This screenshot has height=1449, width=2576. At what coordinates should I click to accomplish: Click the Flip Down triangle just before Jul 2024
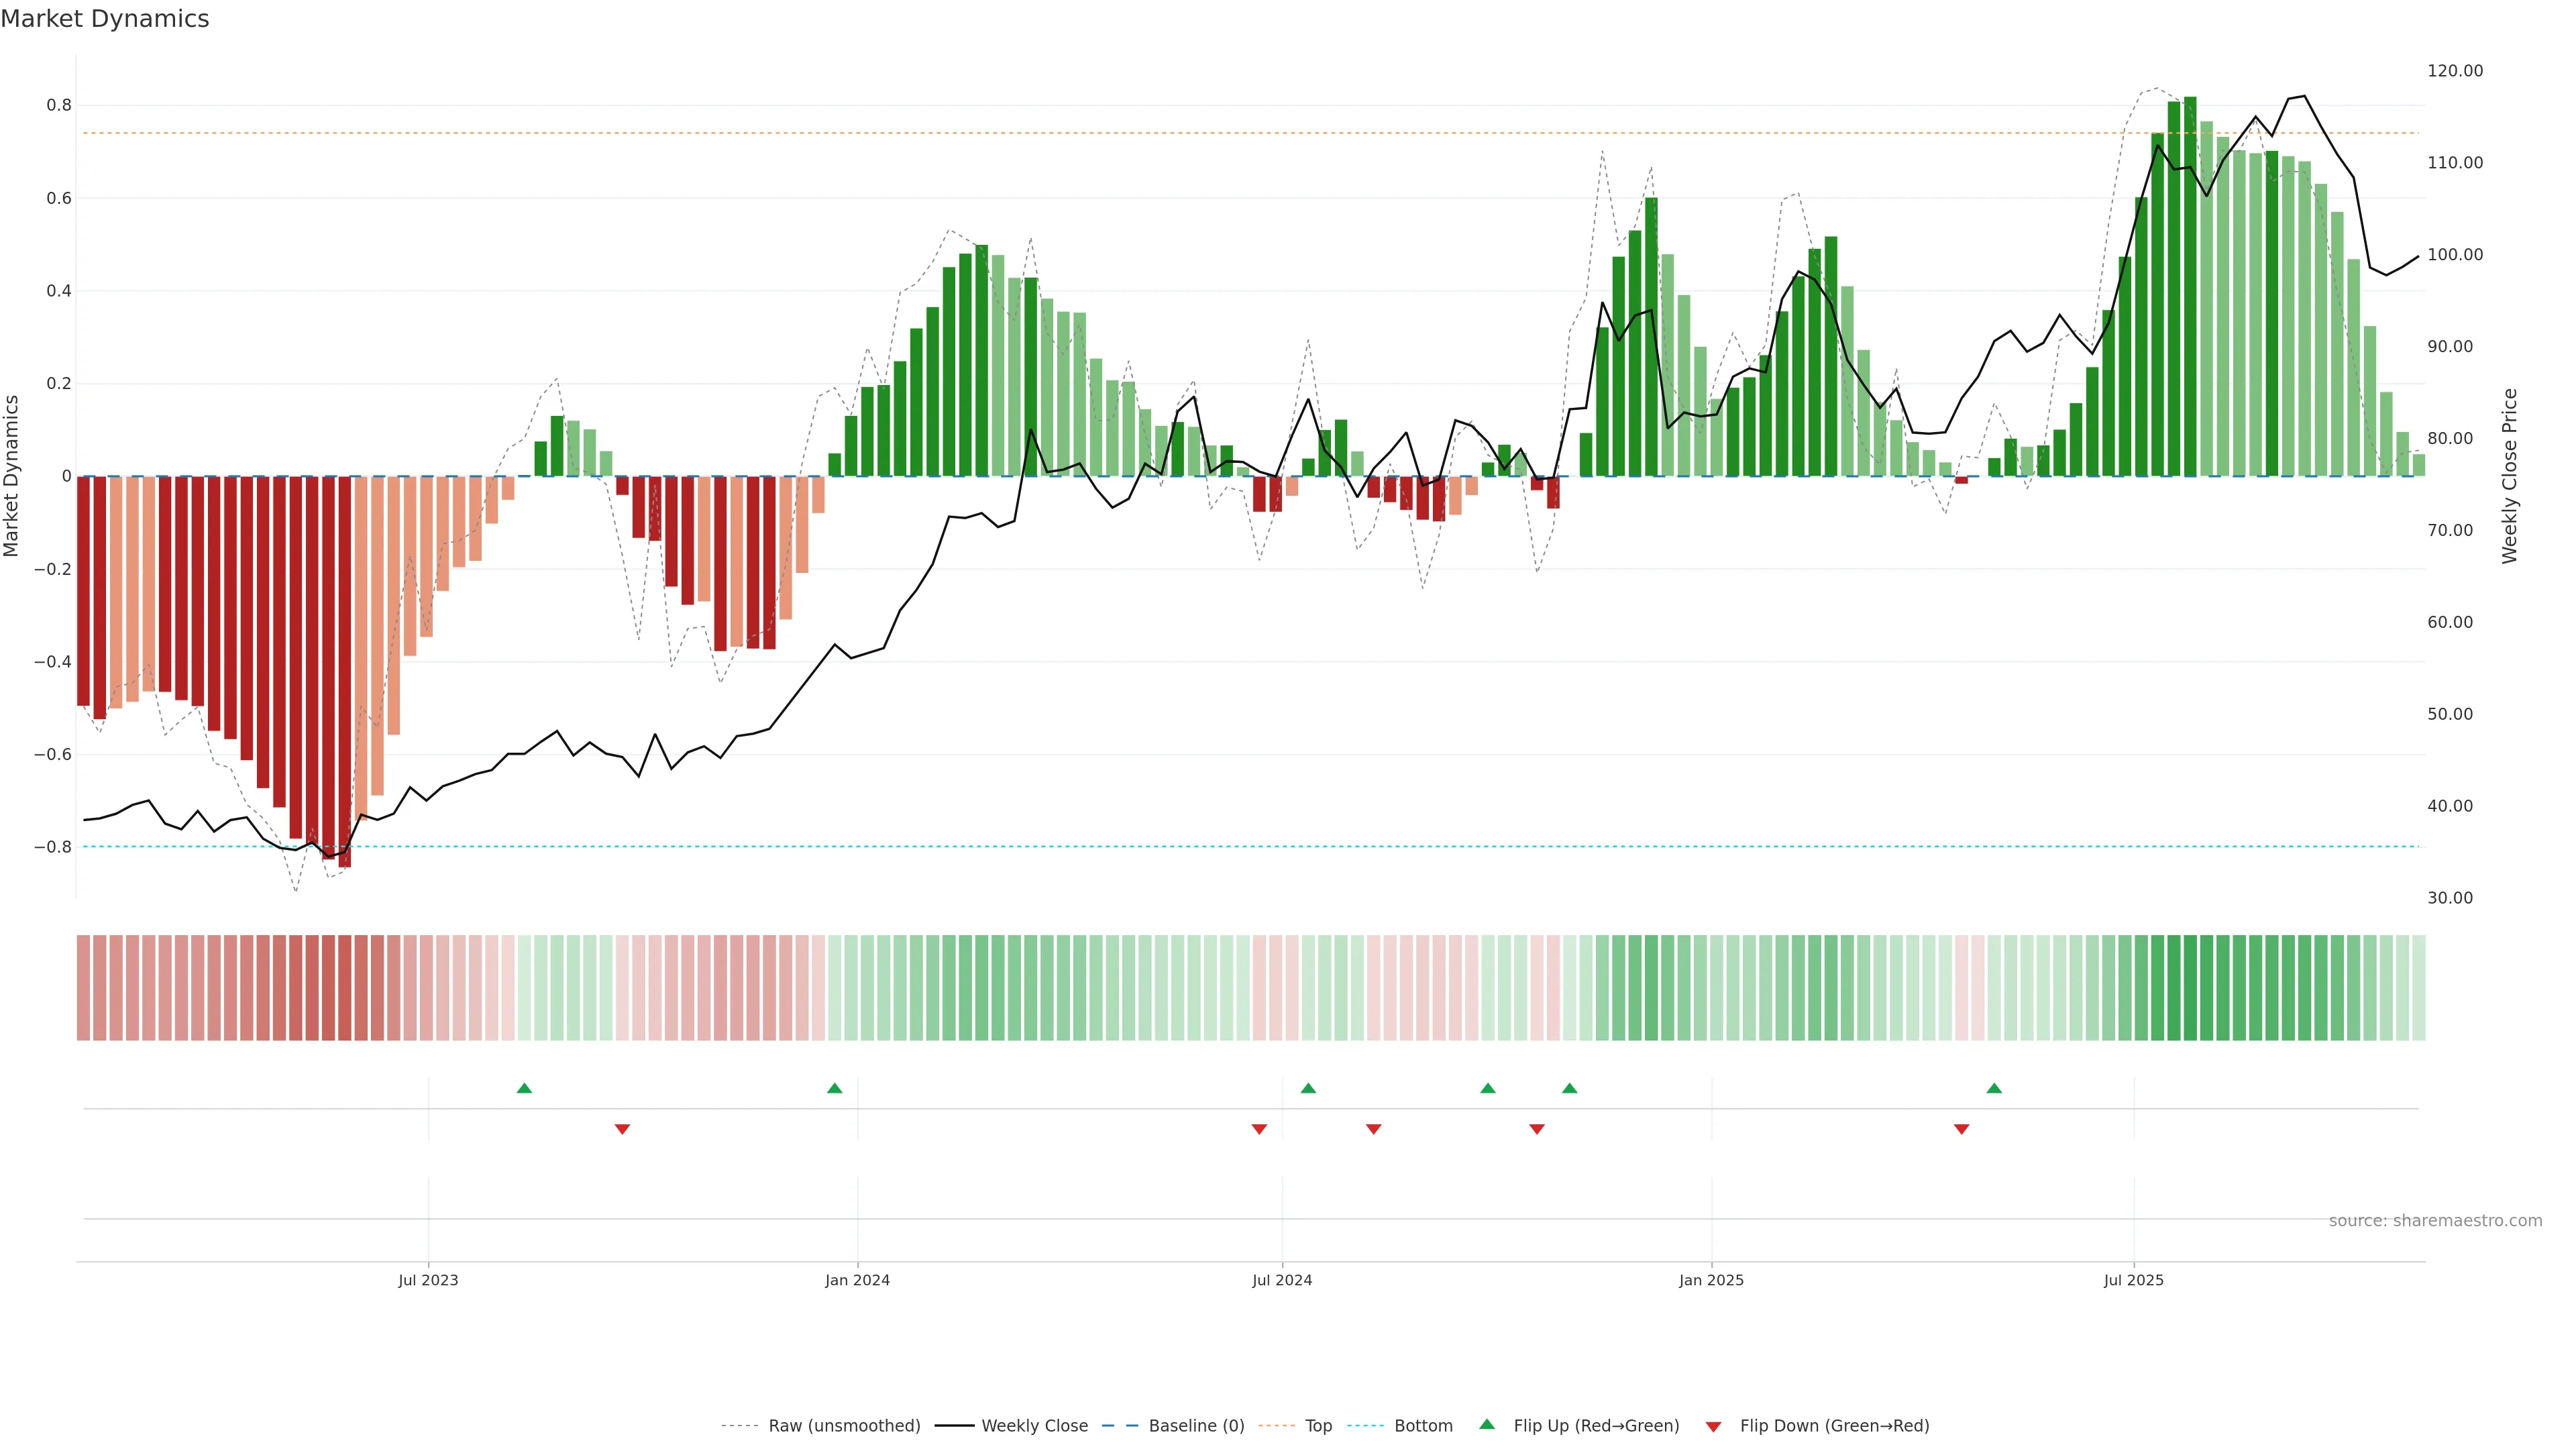coord(1259,1129)
